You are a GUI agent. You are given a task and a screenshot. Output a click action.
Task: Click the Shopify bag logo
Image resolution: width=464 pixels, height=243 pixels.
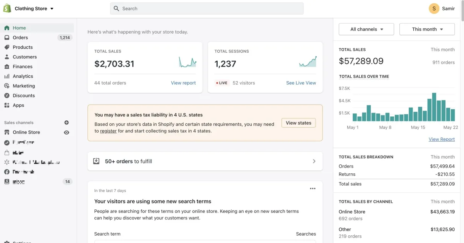7,8
